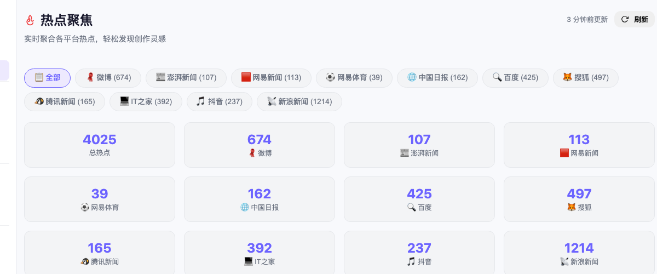657x274 pixels.
Task: Click the circular arrow refresh icon
Action: pyautogui.click(x=625, y=19)
